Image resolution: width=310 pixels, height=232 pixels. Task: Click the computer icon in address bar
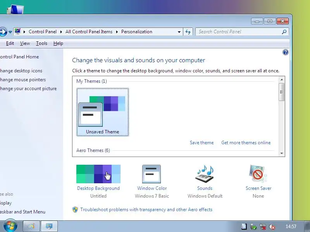click(17, 32)
